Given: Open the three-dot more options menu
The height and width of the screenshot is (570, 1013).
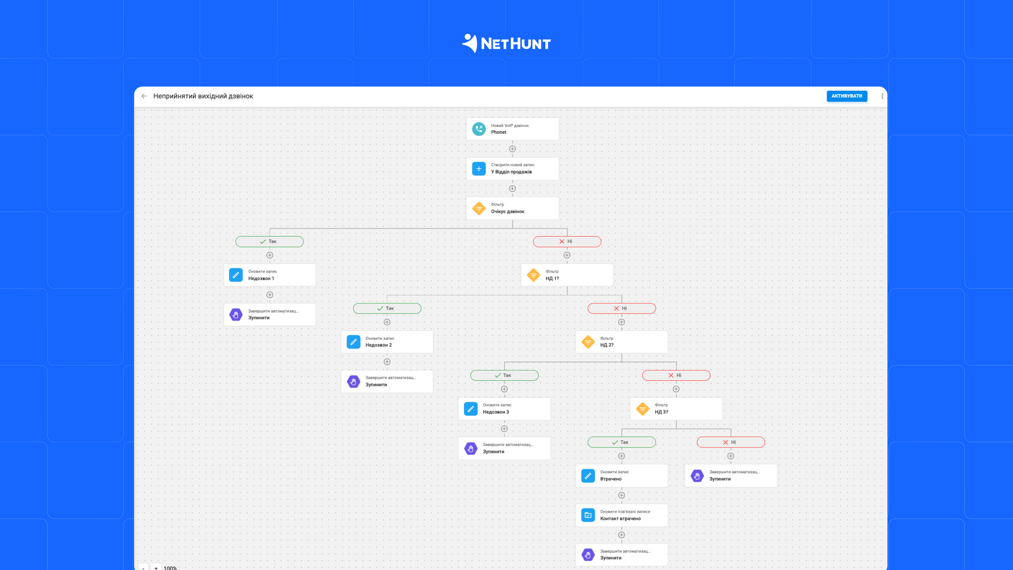Looking at the screenshot, I should (882, 96).
